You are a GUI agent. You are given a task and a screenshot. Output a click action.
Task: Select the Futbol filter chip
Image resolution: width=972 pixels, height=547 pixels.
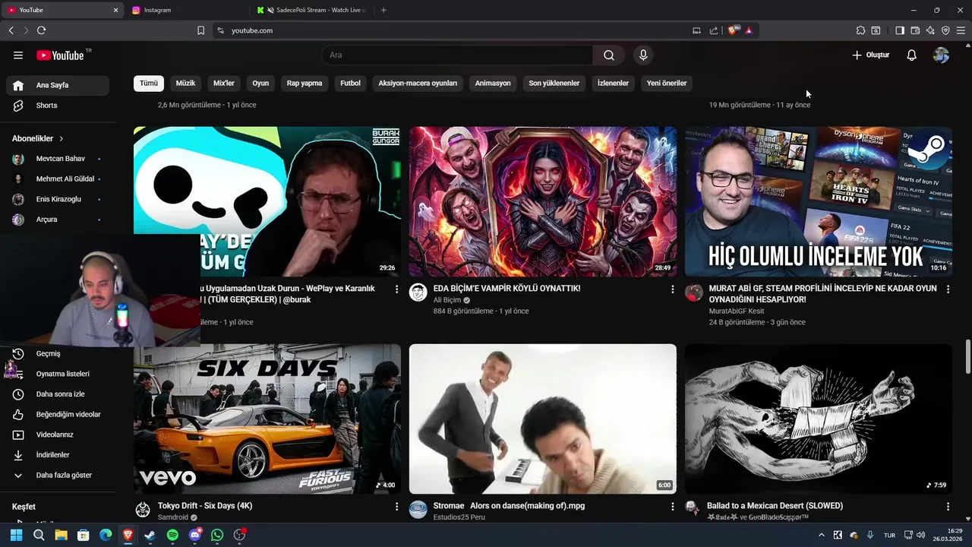tap(350, 83)
